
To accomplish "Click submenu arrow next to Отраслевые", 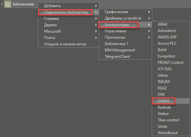I will pos(149,31).
